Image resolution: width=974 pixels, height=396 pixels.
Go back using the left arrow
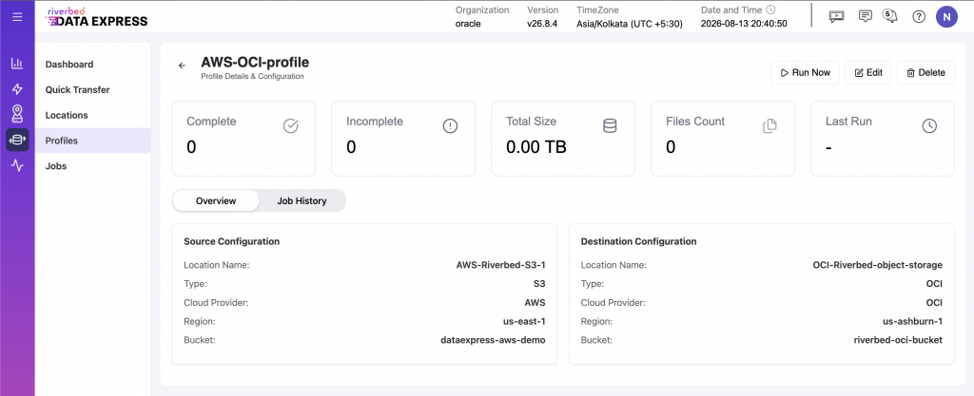tap(182, 66)
